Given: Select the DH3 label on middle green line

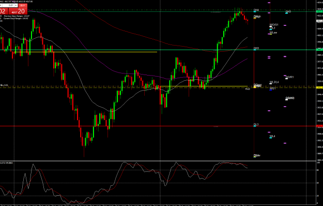Looking at the screenshot, I should pos(256,48).
